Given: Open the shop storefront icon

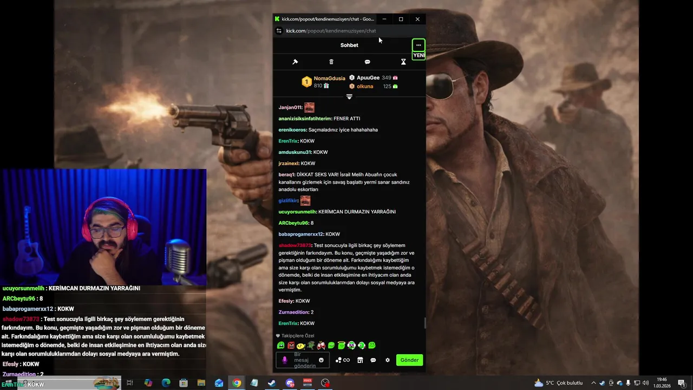Looking at the screenshot, I should (360, 360).
